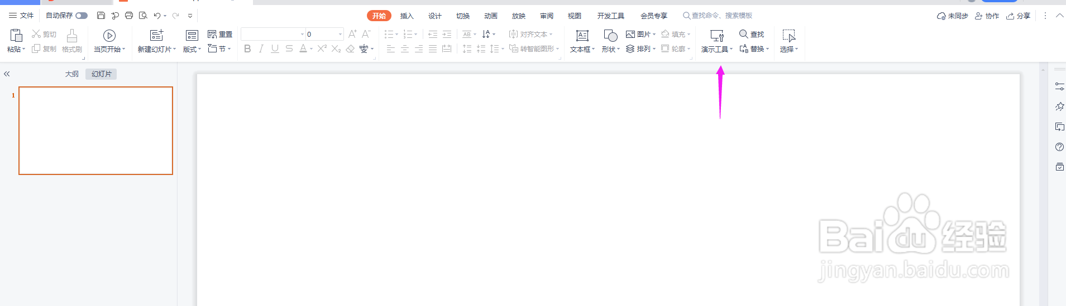Click the Cut (剪切) scissors button
Screen dimensions: 1066x306
[44, 34]
